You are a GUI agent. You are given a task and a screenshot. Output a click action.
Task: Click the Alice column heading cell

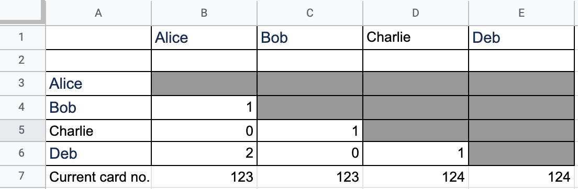(x=204, y=37)
